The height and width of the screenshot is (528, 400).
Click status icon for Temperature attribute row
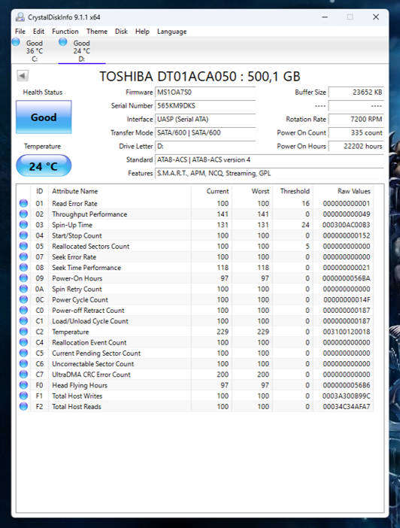click(23, 332)
